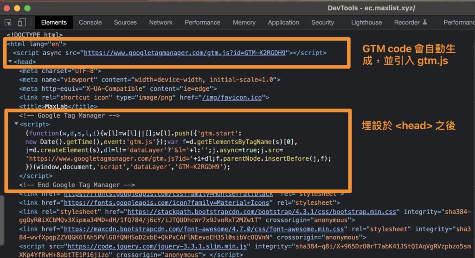This screenshot has height=258, width=475.
Task: Switch to the Elements tab
Action: point(54,22)
